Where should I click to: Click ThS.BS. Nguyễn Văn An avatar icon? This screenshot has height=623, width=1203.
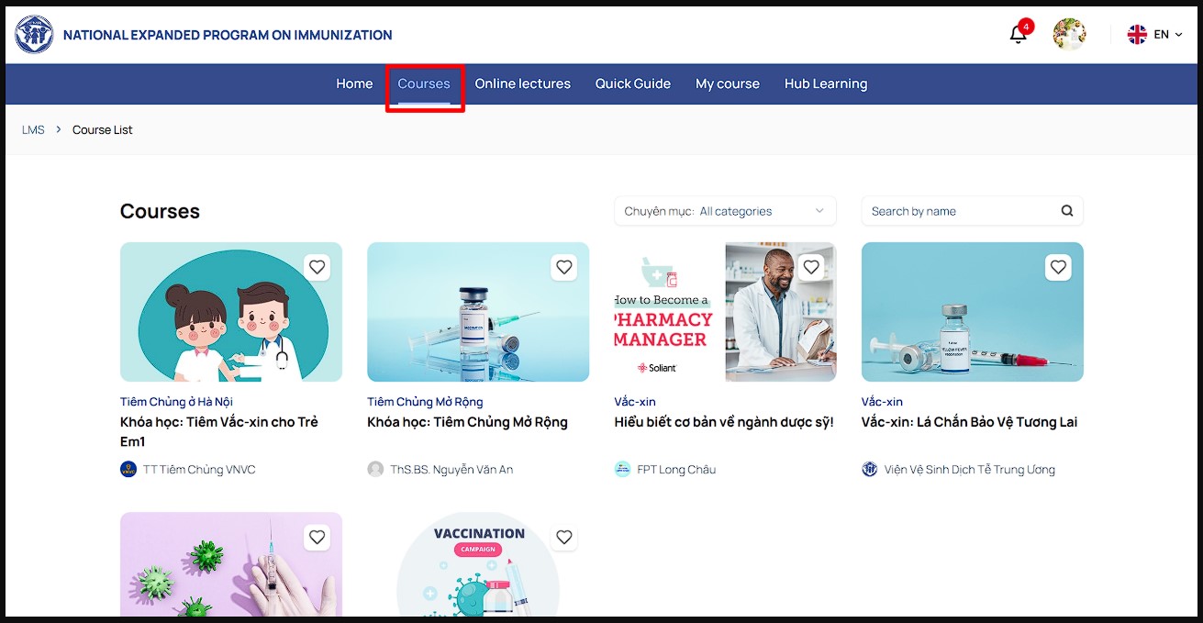click(375, 470)
